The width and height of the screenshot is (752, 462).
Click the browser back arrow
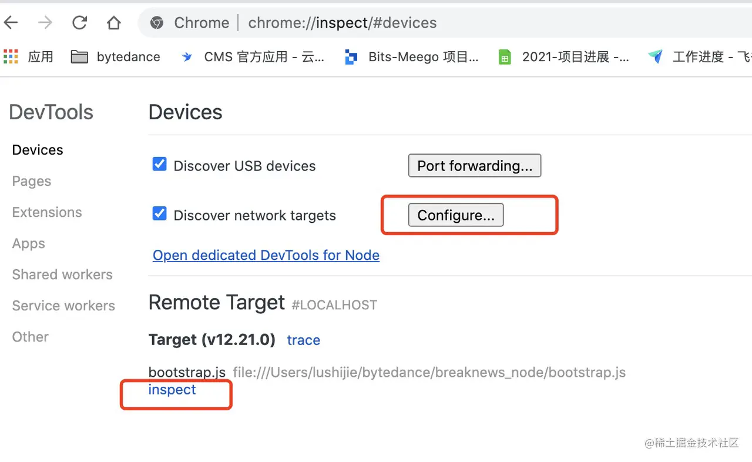pyautogui.click(x=11, y=23)
